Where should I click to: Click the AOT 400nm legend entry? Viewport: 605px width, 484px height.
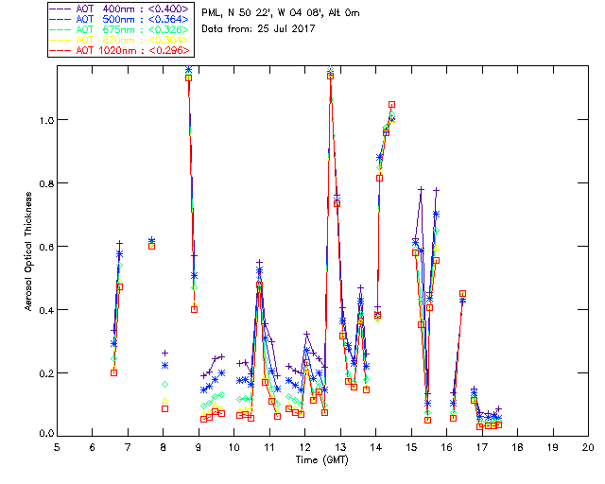[x=119, y=9]
